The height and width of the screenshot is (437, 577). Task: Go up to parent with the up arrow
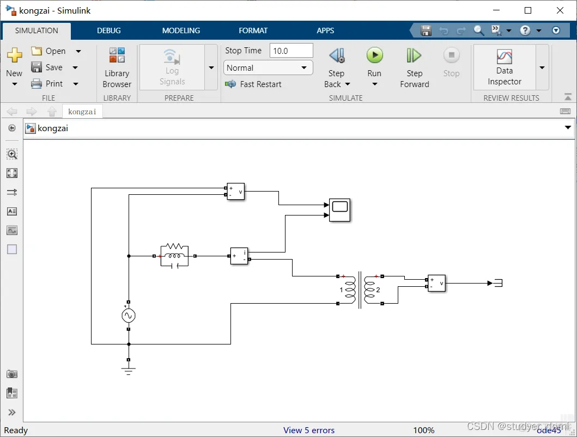(52, 112)
